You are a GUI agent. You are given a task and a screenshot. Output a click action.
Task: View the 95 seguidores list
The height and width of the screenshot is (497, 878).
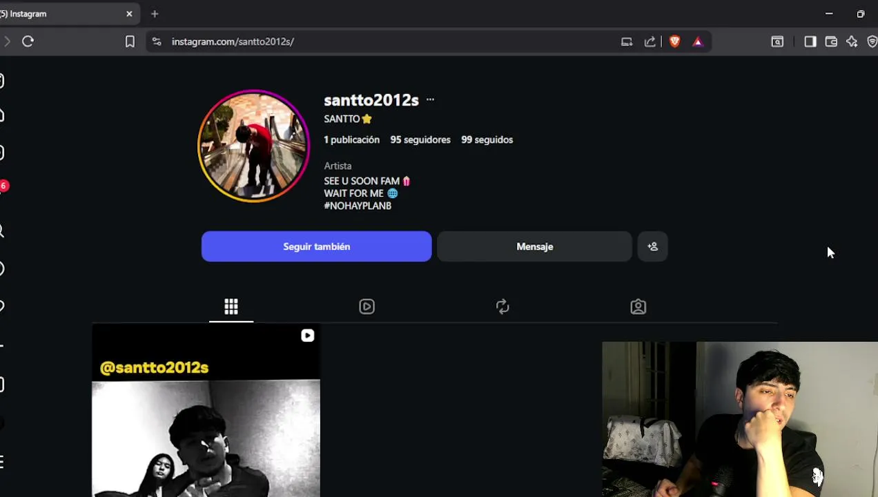[x=420, y=139]
